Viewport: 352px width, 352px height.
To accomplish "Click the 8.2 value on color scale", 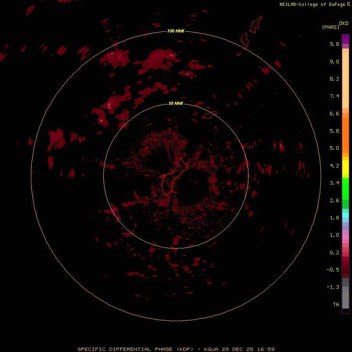I will point(334,79).
